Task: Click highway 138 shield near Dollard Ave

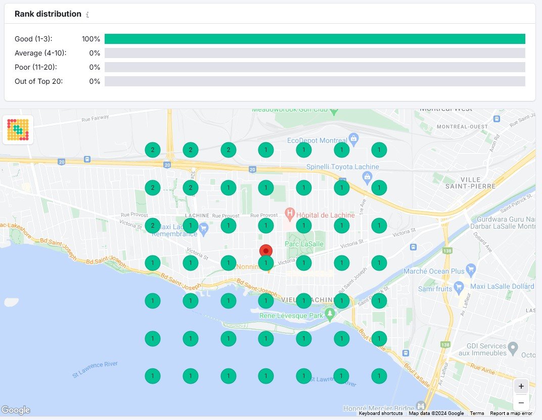Action: 447,251
